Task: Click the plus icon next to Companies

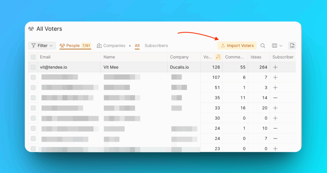Action: [130, 46]
